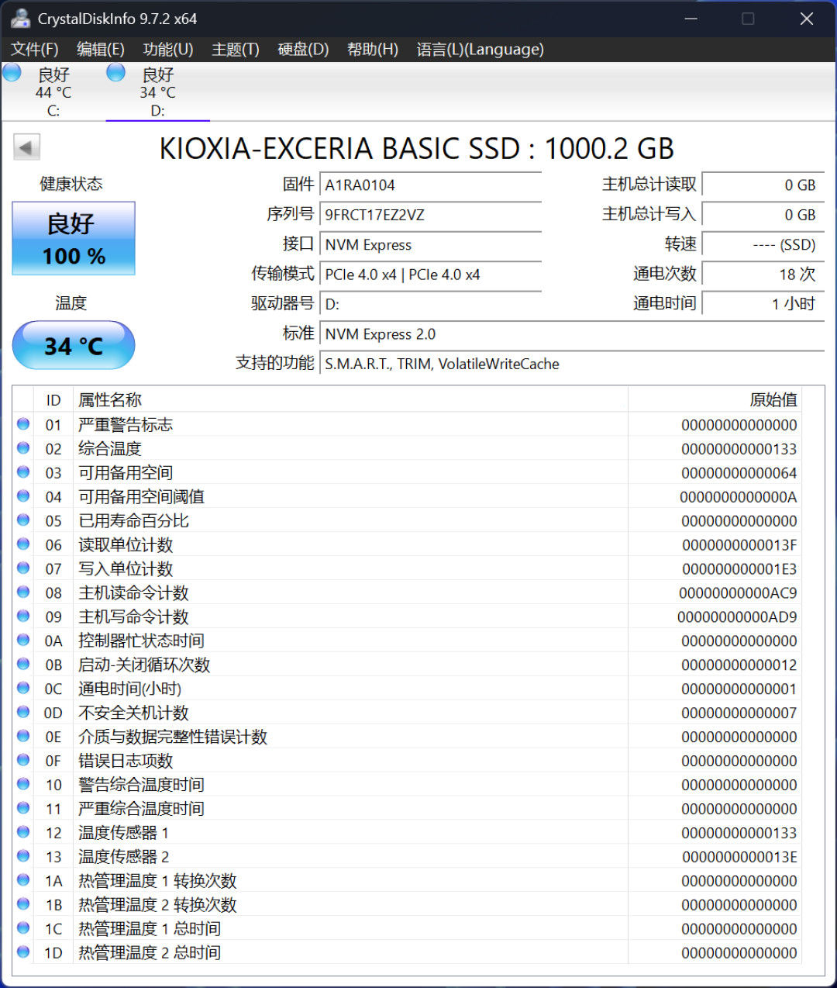
Task: Select the C: drive status orb
Action: pyautogui.click(x=12, y=73)
